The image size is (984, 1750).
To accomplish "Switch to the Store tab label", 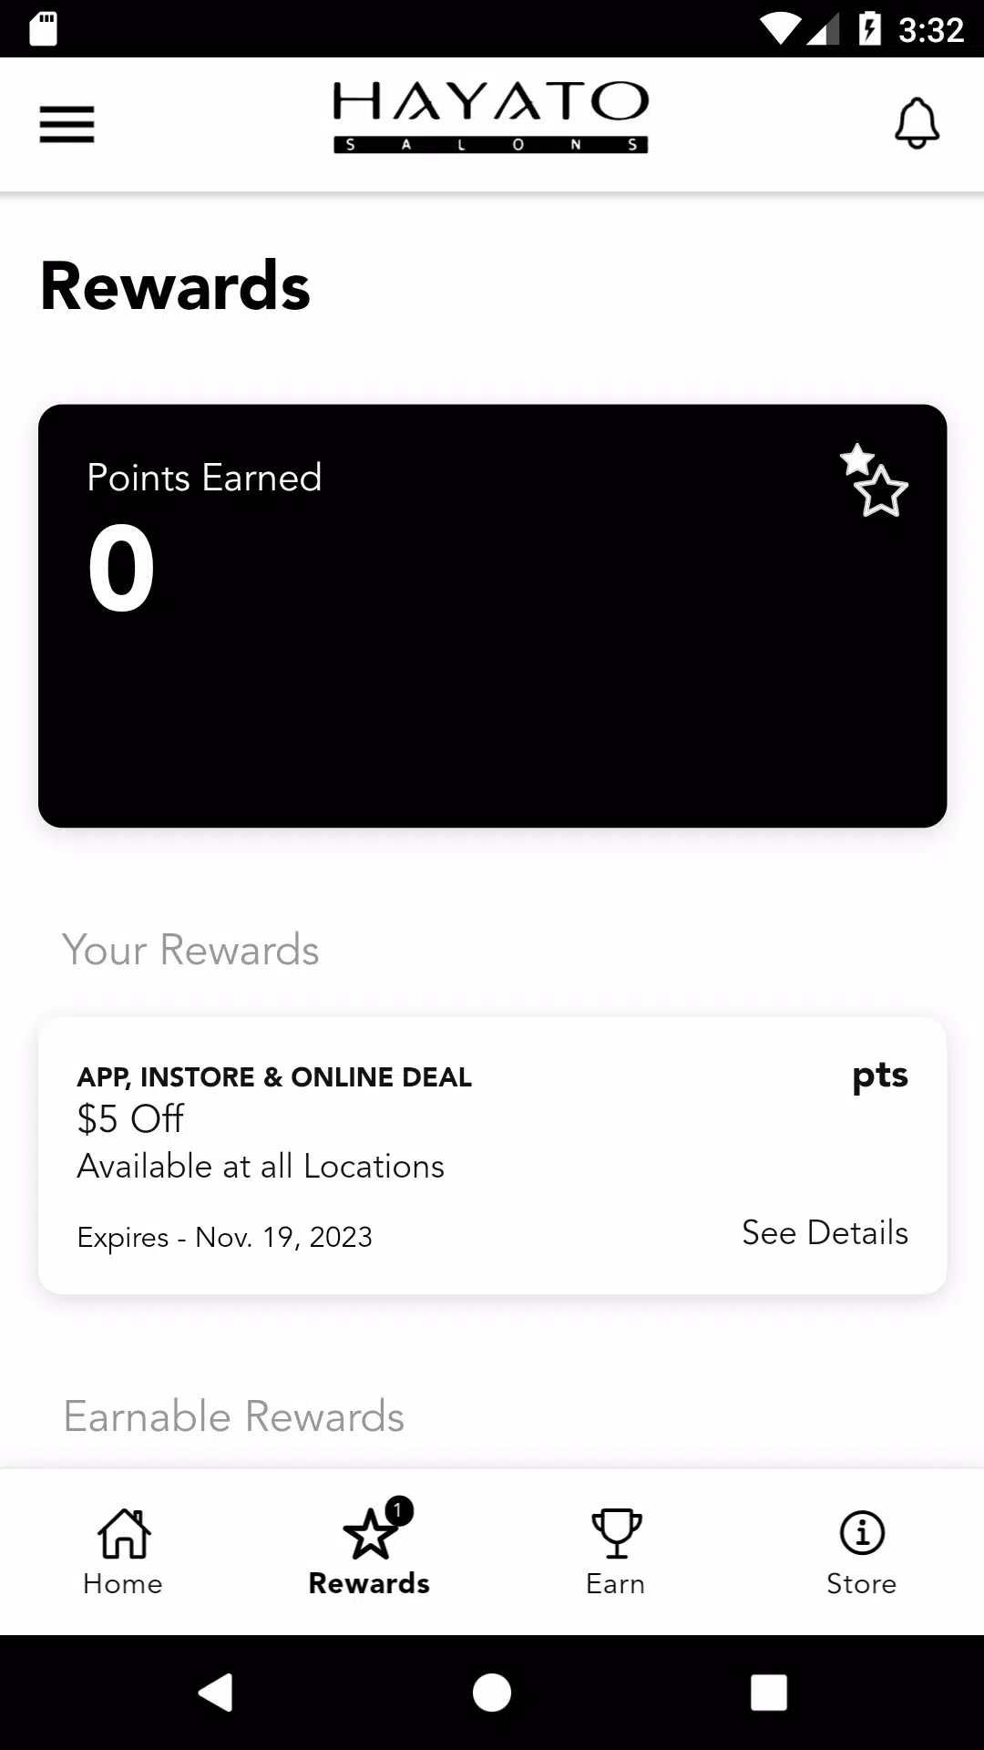I will [862, 1584].
